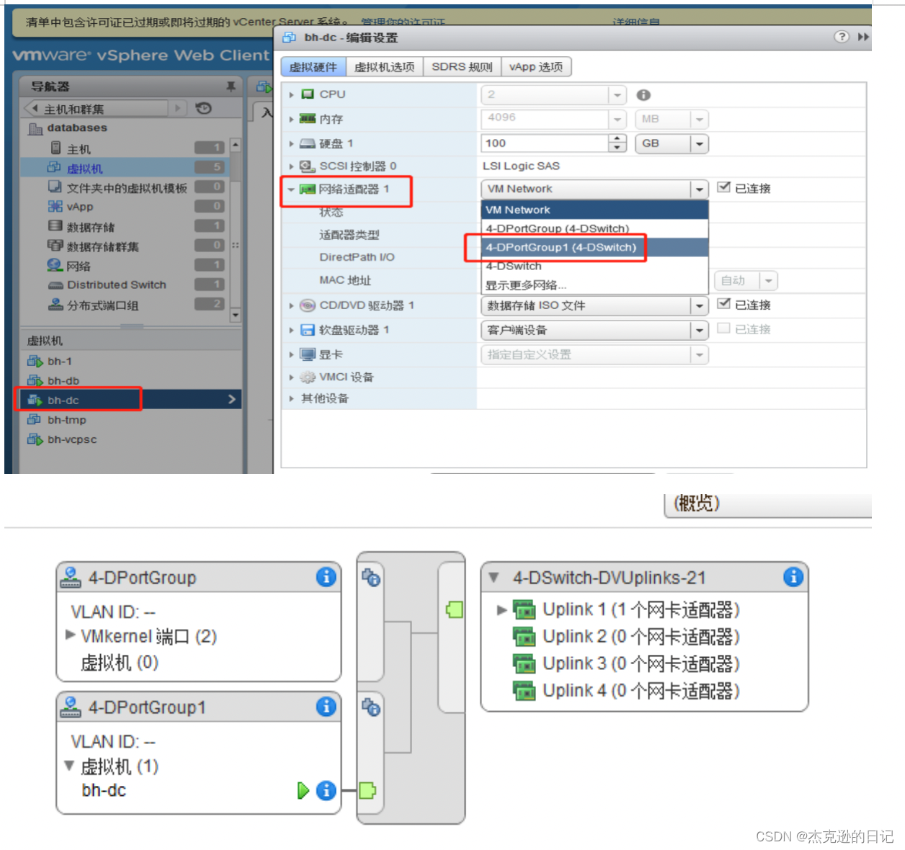The image size is (905, 850).
Task: Click the bh-dc entry in 4-DPortGroup1
Action: [104, 790]
